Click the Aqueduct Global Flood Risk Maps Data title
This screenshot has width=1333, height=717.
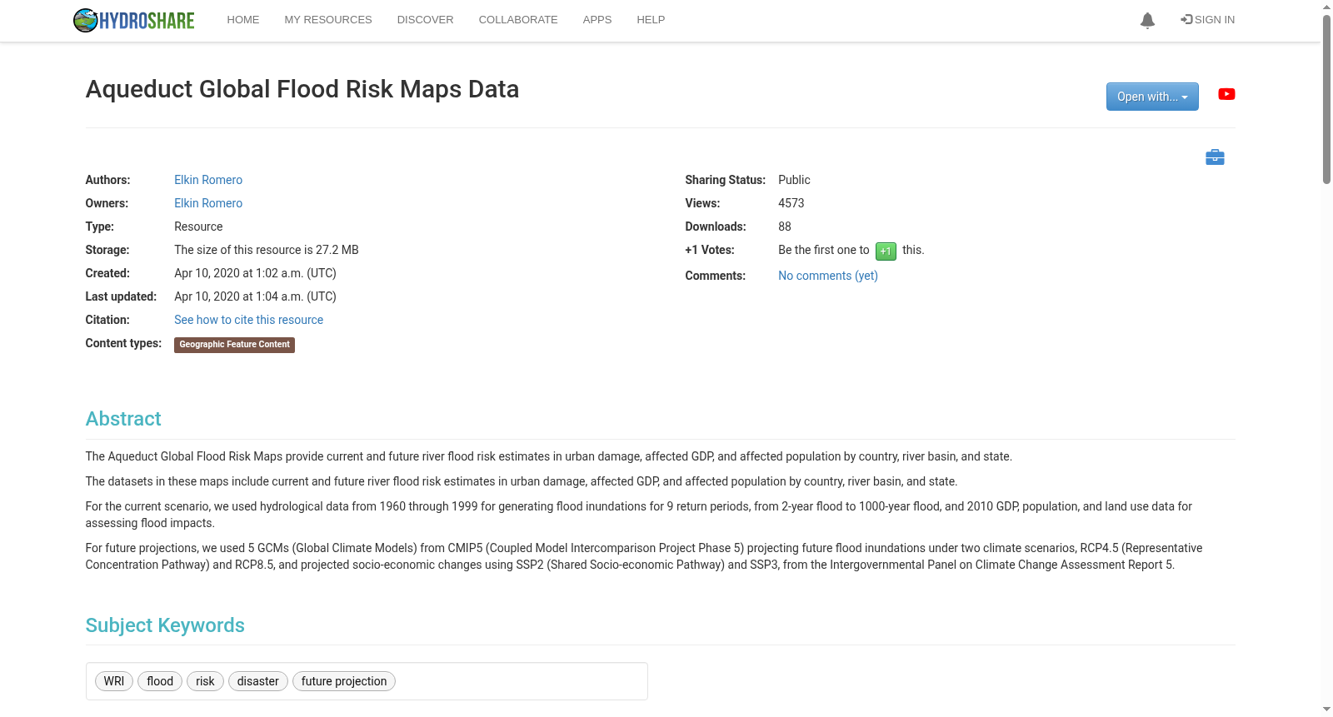coord(302,89)
